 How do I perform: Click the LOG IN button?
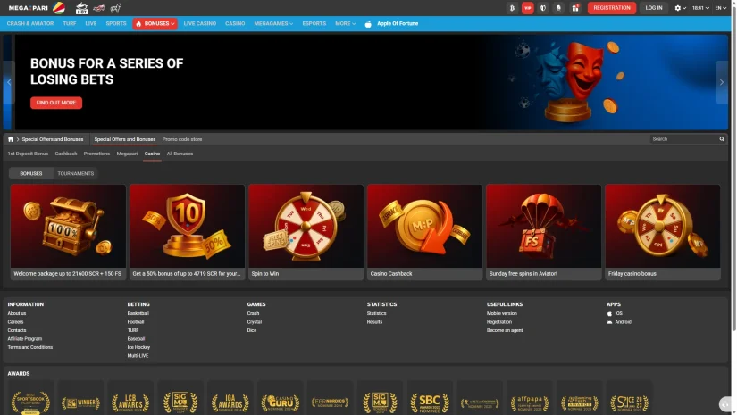coord(653,8)
